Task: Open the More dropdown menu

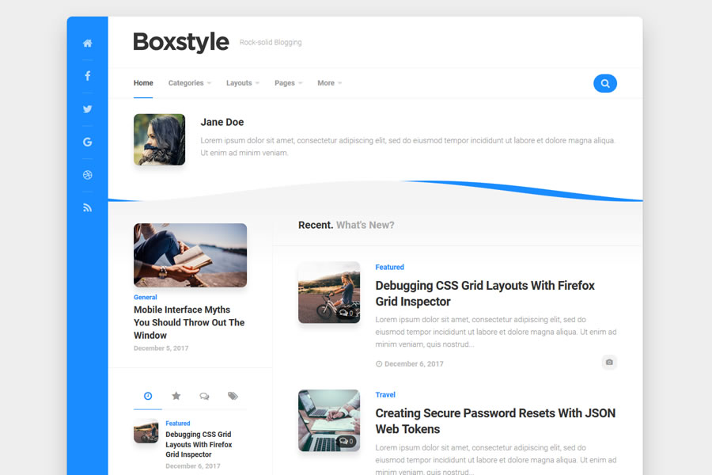Action: 329,83
